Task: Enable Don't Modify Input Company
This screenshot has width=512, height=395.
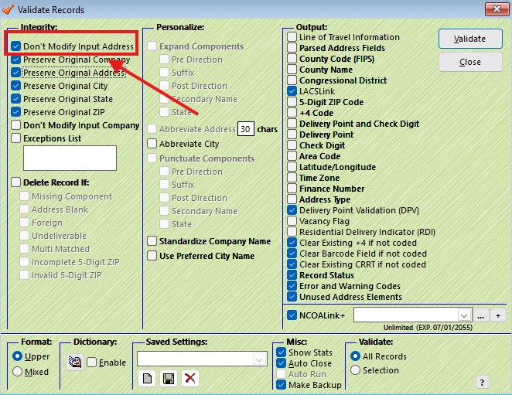Action: pyautogui.click(x=15, y=125)
